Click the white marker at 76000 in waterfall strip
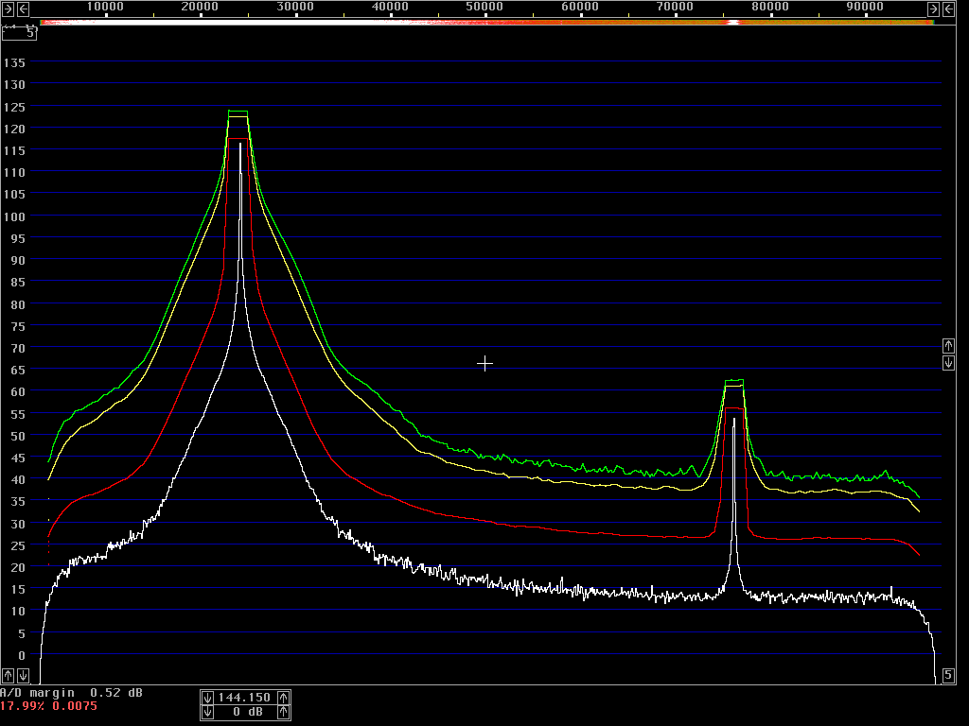969x726 pixels. pos(733,23)
